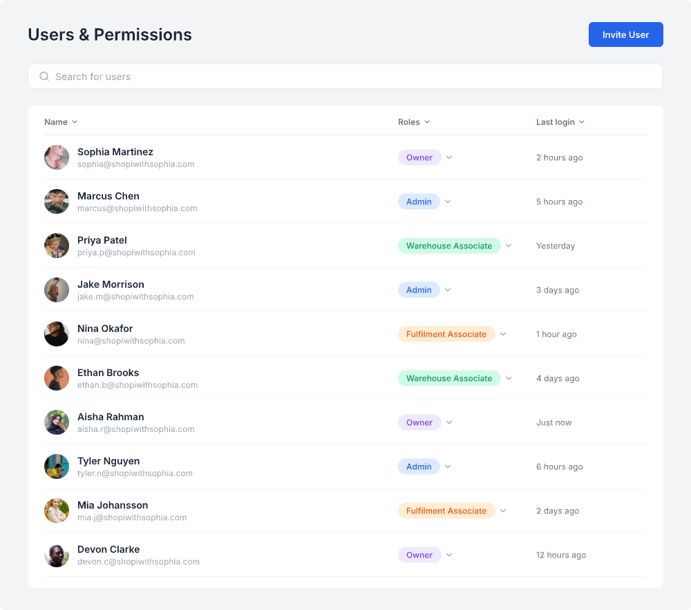Click Devon Clarke's Owner role chevron
The height and width of the screenshot is (610, 691).
pyautogui.click(x=449, y=555)
